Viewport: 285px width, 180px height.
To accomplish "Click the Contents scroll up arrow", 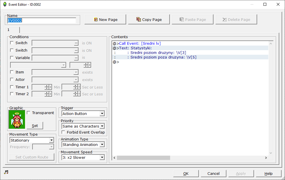I will click(x=271, y=44).
